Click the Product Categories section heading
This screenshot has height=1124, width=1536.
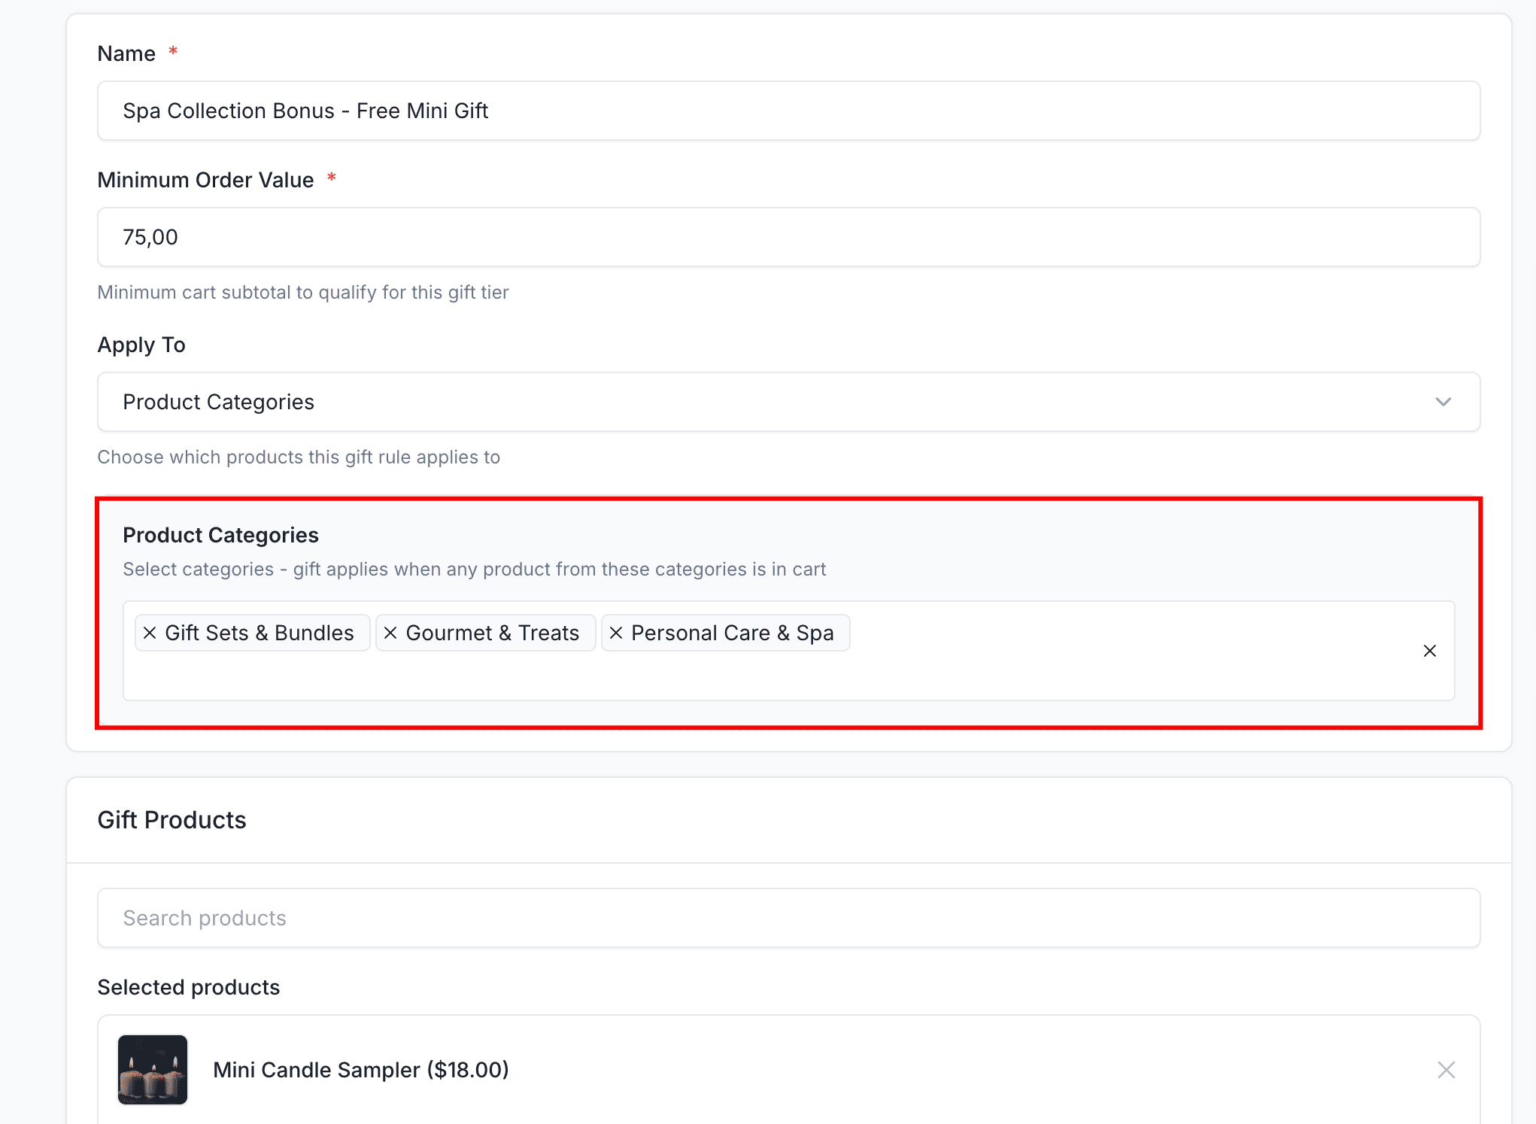tap(221, 534)
